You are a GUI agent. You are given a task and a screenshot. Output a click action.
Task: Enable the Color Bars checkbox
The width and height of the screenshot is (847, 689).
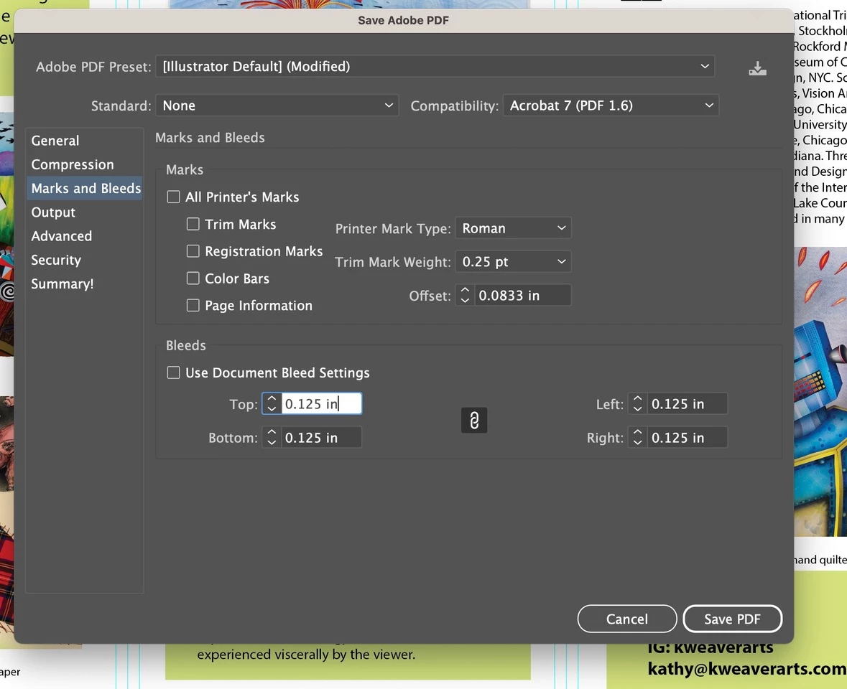click(193, 278)
